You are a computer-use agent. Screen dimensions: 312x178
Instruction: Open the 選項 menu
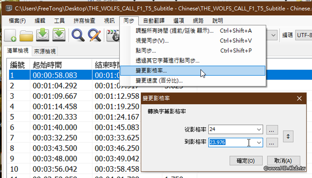coord(179,21)
